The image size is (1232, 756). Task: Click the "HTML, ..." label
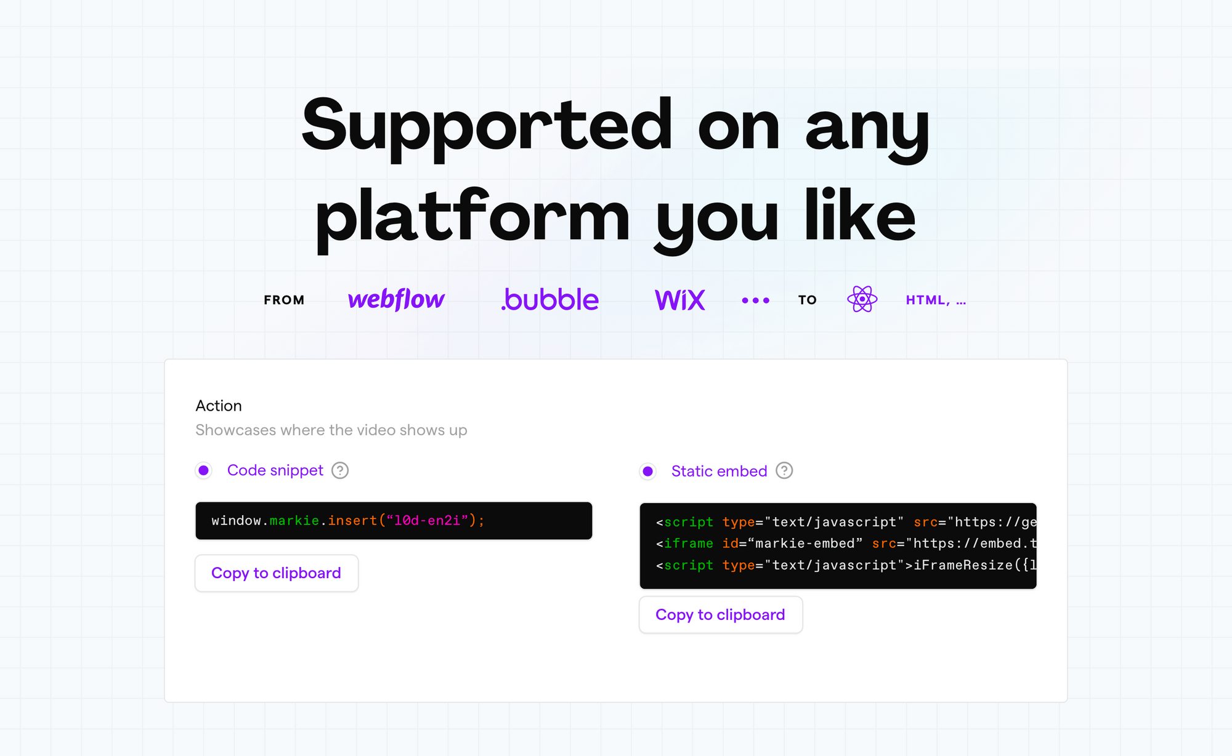pos(936,300)
